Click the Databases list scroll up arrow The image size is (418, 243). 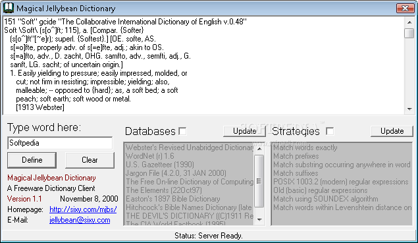259,148
